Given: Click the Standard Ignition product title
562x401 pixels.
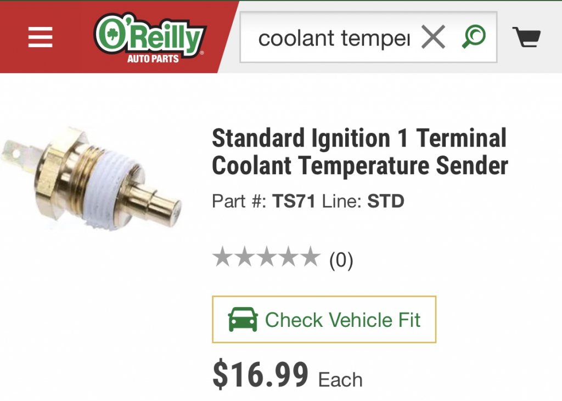Looking at the screenshot, I should click(359, 152).
